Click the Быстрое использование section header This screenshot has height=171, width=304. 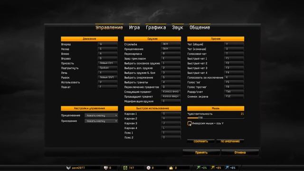pyautogui.click(x=152, y=108)
